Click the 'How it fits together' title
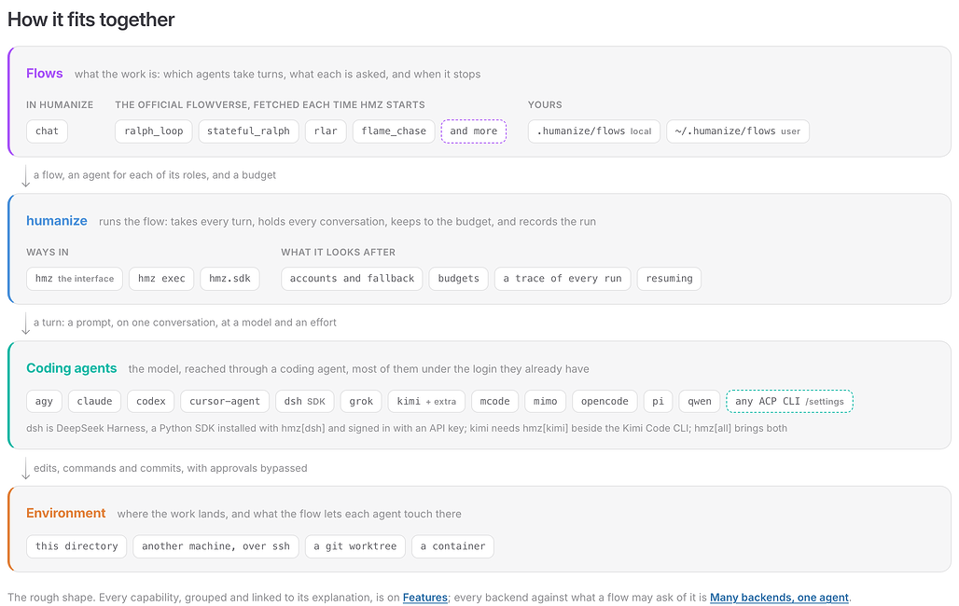This screenshot has height=606, width=959. 91,20
